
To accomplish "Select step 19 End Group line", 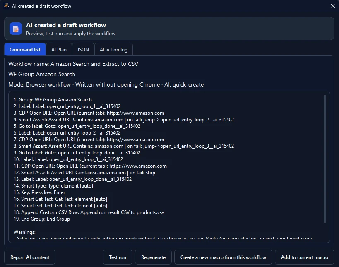I will (x=42, y=219).
